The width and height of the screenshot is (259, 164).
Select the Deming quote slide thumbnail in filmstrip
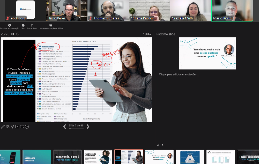(x=159, y=157)
